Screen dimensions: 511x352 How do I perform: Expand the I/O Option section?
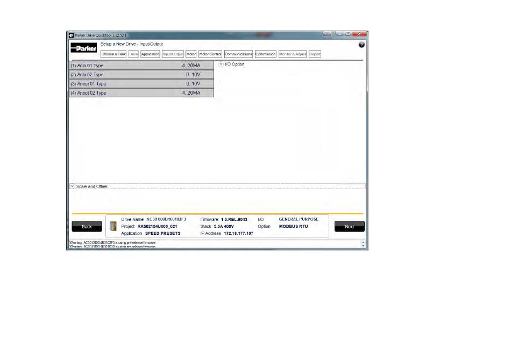(x=221, y=64)
